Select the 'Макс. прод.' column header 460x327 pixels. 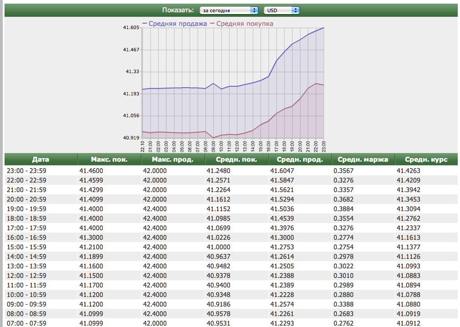(x=173, y=159)
